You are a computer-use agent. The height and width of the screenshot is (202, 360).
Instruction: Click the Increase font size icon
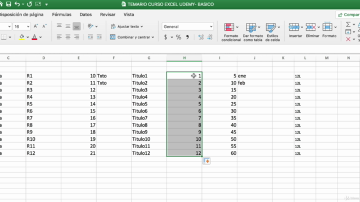(36, 26)
